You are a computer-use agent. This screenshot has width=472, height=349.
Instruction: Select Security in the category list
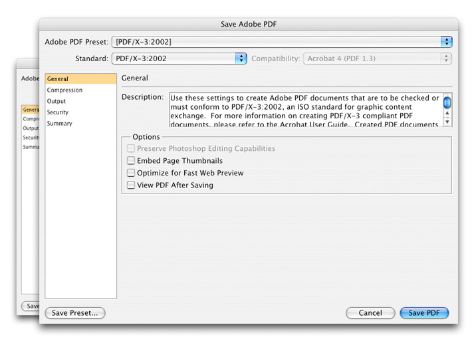(80, 112)
